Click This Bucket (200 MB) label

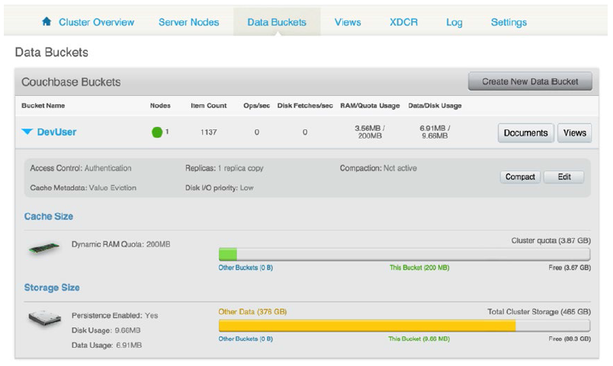[419, 268]
